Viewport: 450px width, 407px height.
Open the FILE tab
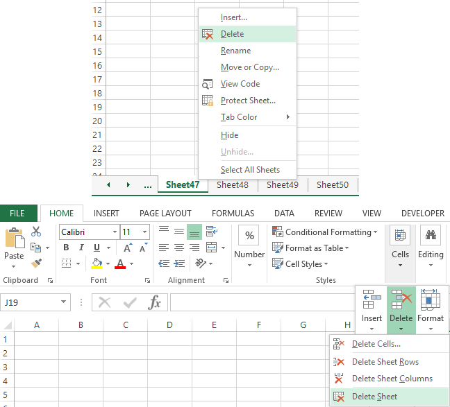pos(17,214)
